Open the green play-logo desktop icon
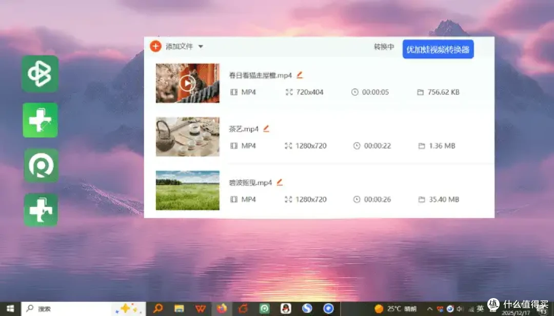This screenshot has width=554, height=316. pos(40,74)
